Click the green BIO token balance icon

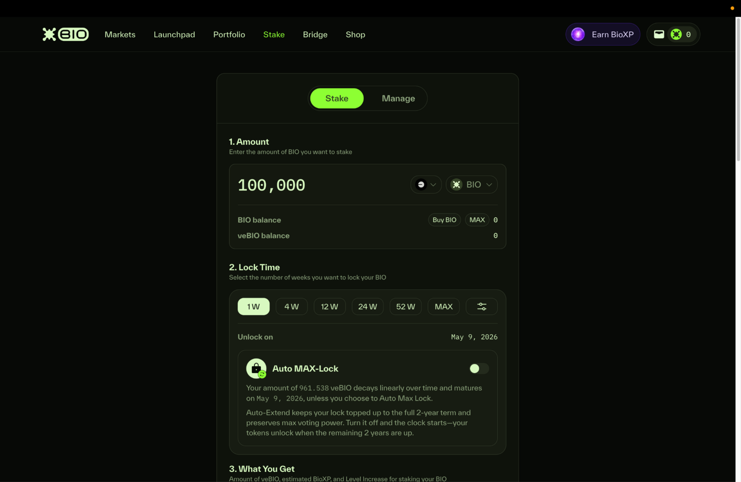coord(676,34)
